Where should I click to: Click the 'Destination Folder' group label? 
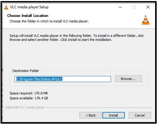pos(26,71)
